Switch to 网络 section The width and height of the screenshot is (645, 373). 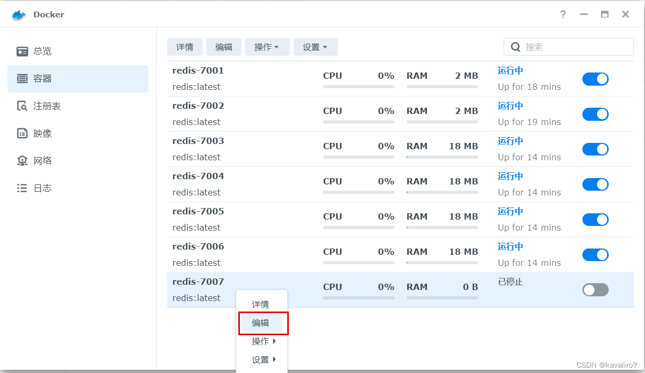click(x=78, y=161)
